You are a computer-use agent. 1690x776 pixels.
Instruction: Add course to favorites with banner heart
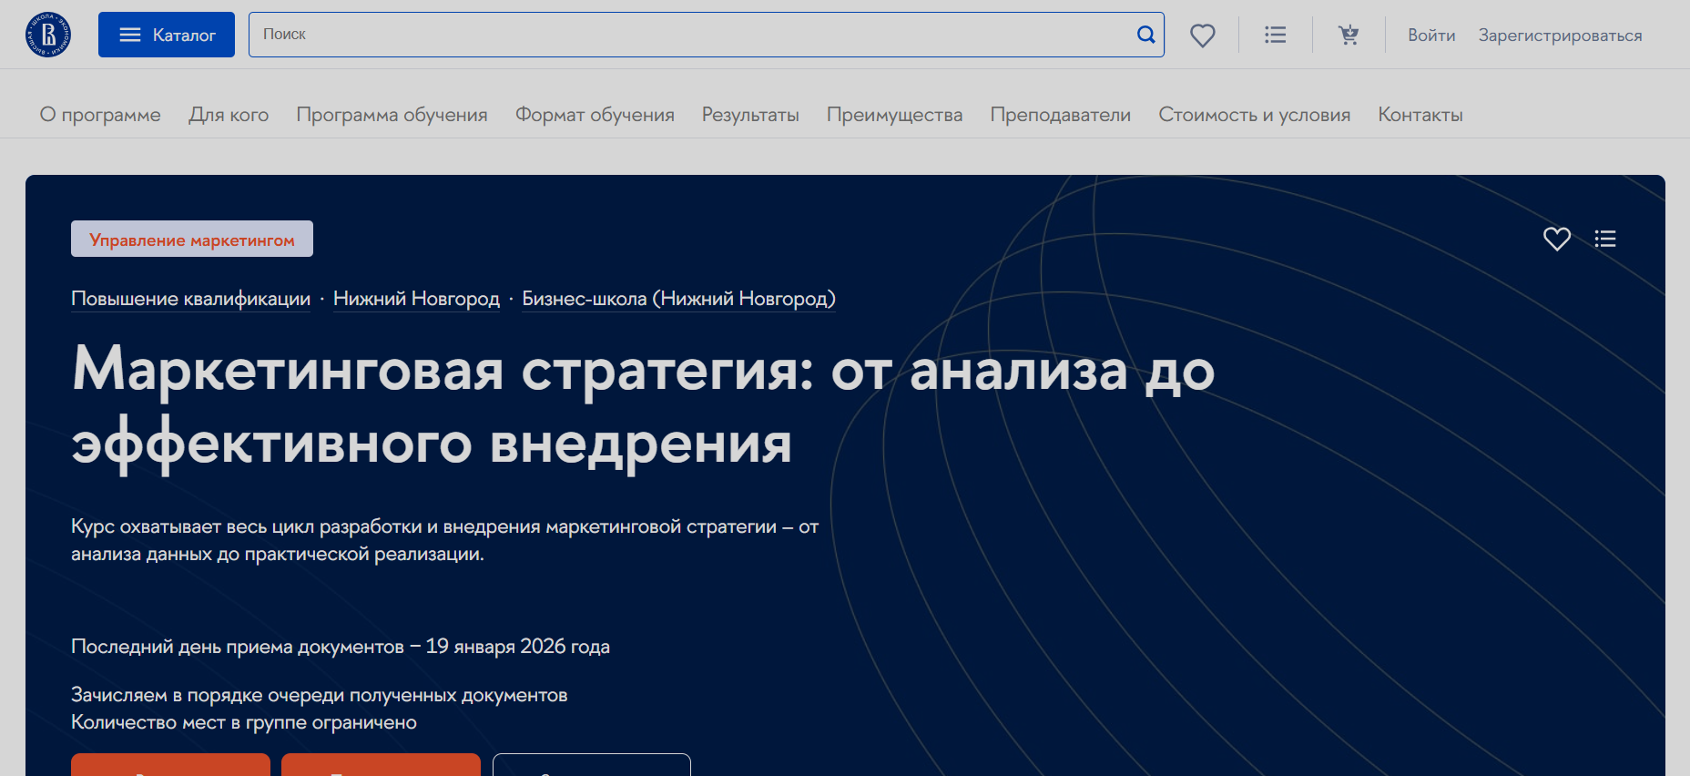[1557, 239]
